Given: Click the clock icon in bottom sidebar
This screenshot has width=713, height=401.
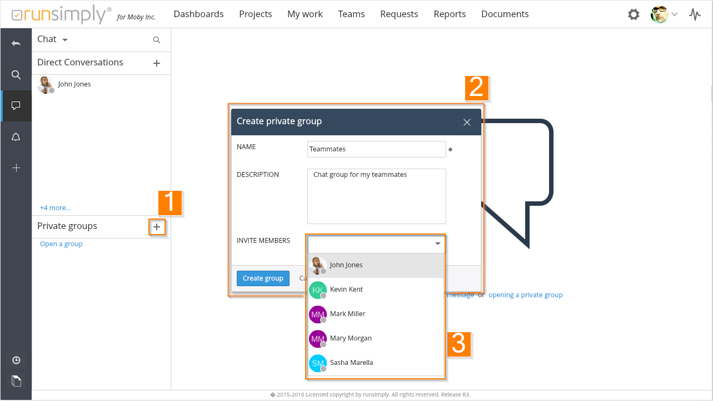Looking at the screenshot, I should pyautogui.click(x=16, y=361).
